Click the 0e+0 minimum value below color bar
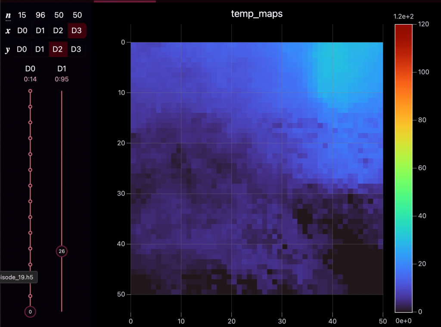 [x=403, y=320]
